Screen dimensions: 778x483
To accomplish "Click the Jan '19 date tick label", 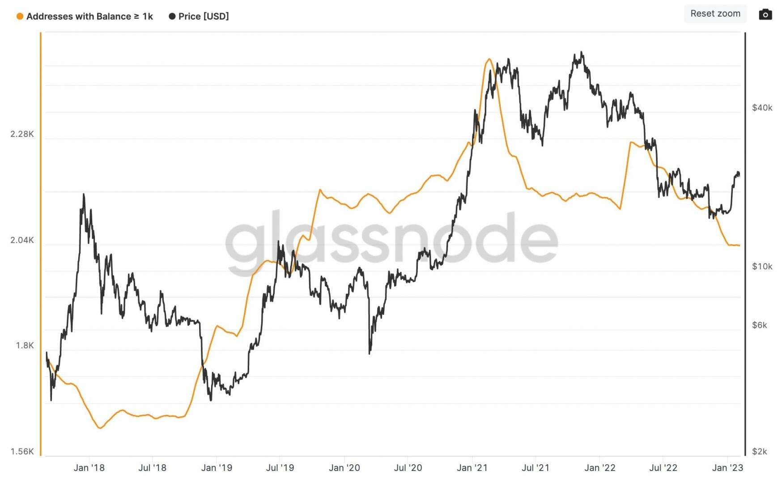I will pyautogui.click(x=217, y=468).
